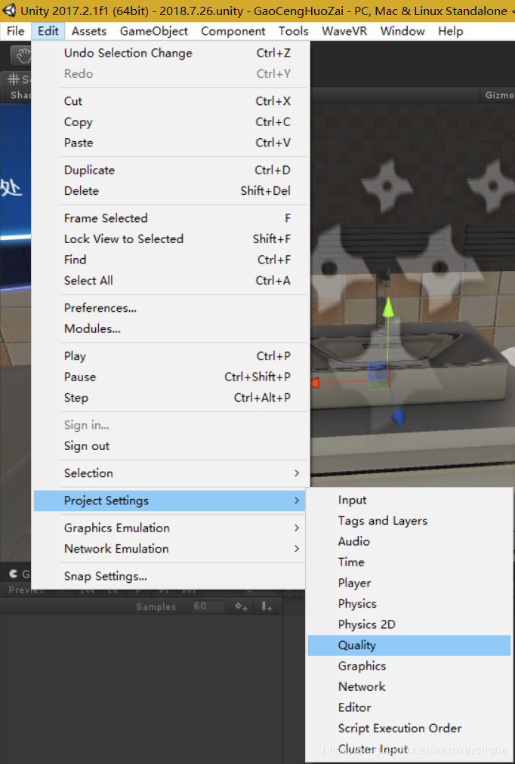Click the Add Event icon
The image size is (515, 764).
[x=267, y=607]
